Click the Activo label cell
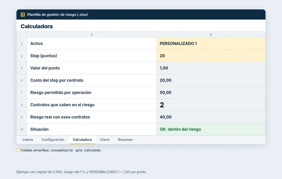 [x=91, y=44]
